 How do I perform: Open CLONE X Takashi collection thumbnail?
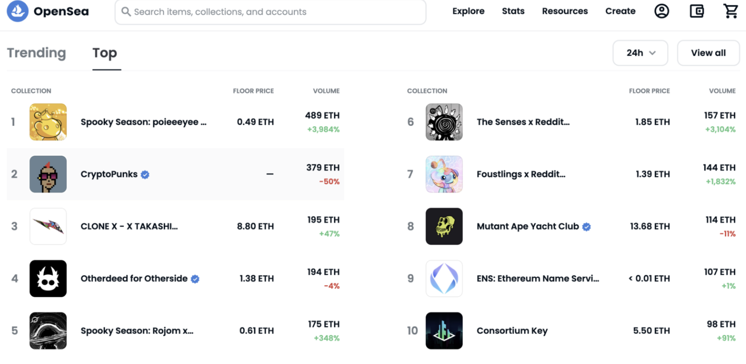(x=48, y=226)
